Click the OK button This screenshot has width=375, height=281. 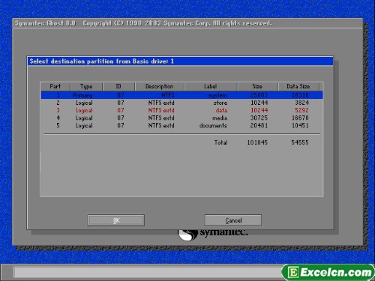coord(116,220)
